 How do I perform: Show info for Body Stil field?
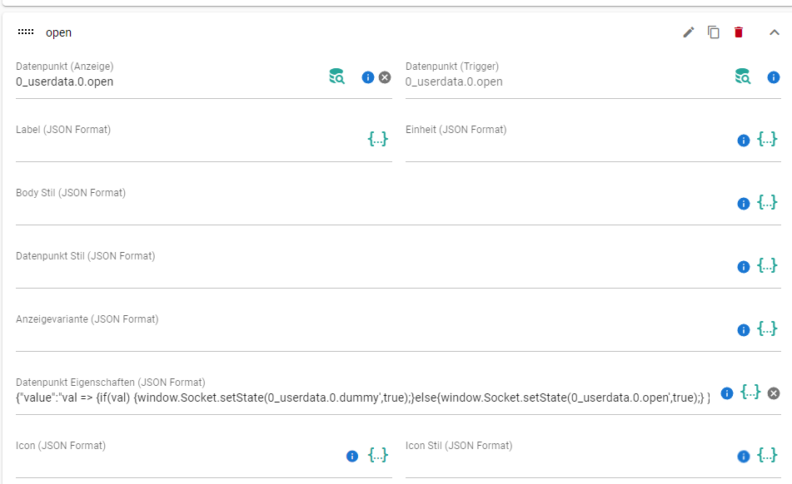[744, 204]
